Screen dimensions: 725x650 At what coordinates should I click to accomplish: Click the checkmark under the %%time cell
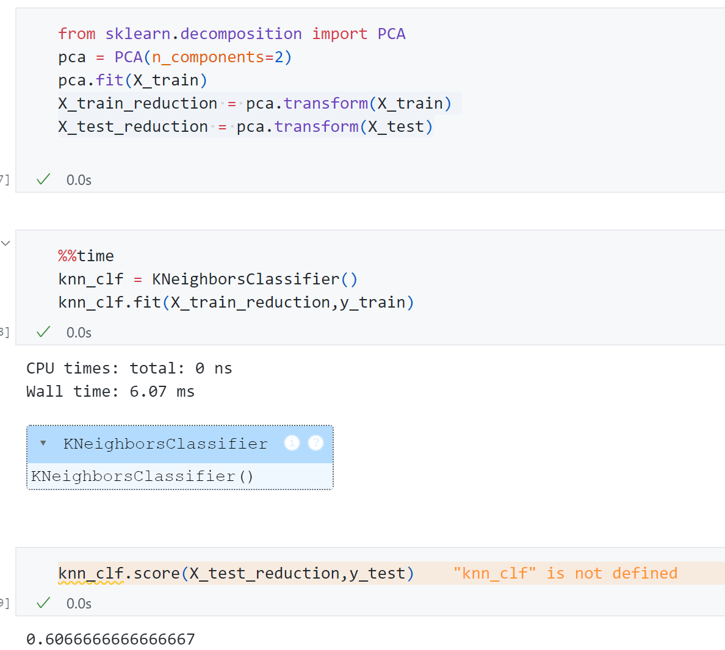click(43, 332)
